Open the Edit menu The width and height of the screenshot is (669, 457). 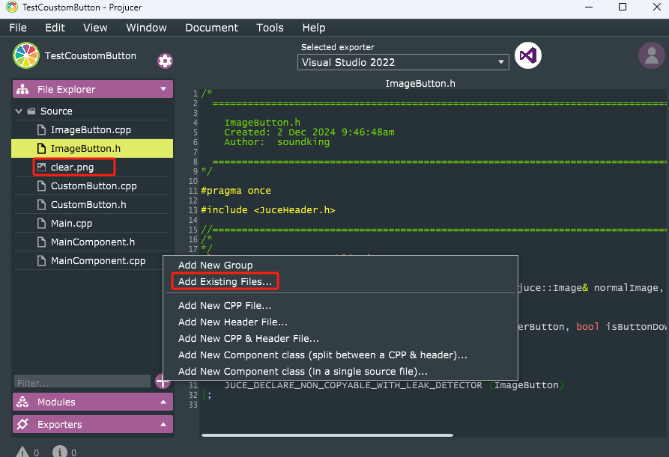coord(55,28)
